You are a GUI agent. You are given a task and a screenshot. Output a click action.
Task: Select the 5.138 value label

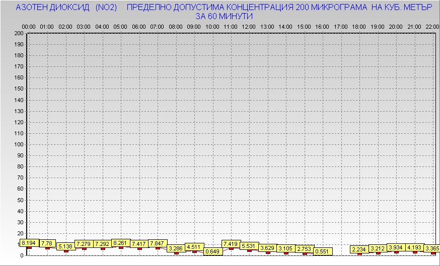pos(65,246)
